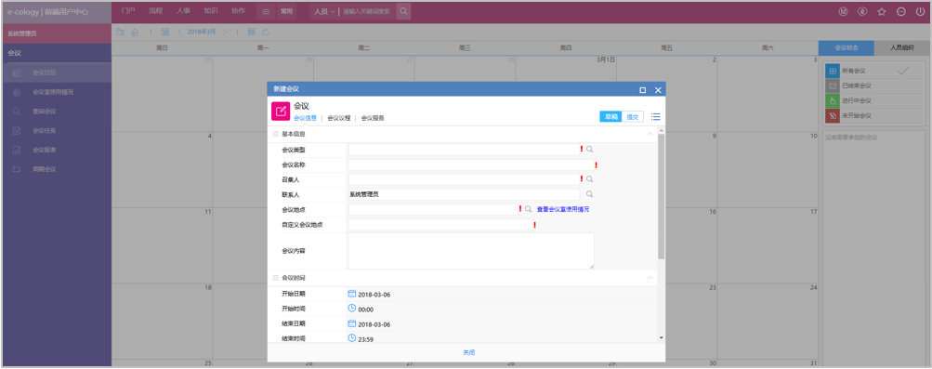Open the 人员 search type dropdown

[x=324, y=11]
